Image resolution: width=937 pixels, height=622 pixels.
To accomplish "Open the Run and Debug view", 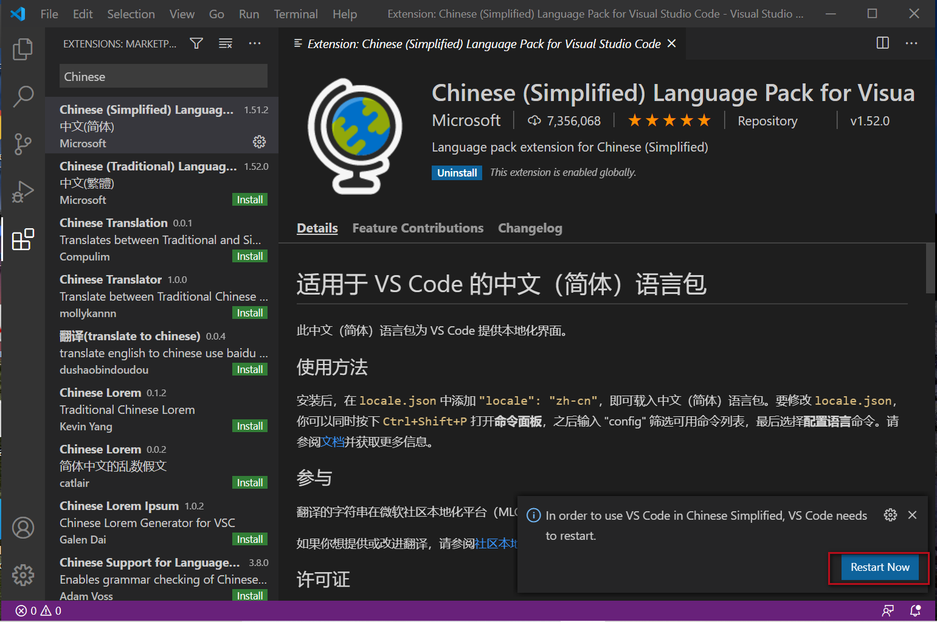I will tap(22, 192).
